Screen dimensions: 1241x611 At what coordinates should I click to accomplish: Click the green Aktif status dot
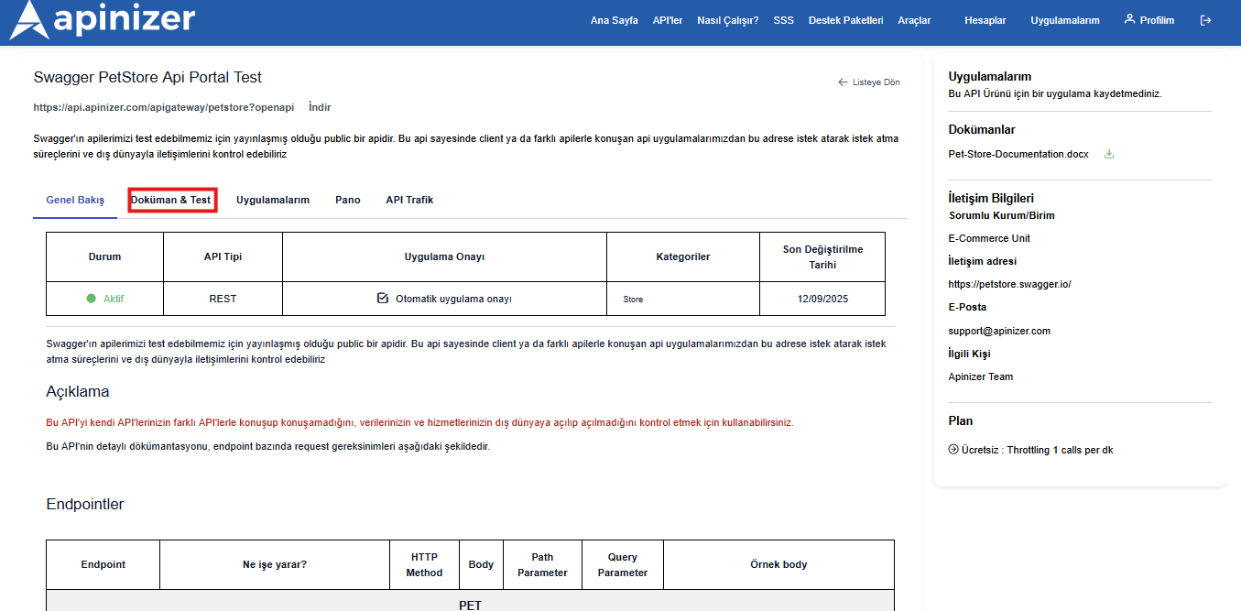click(92, 299)
